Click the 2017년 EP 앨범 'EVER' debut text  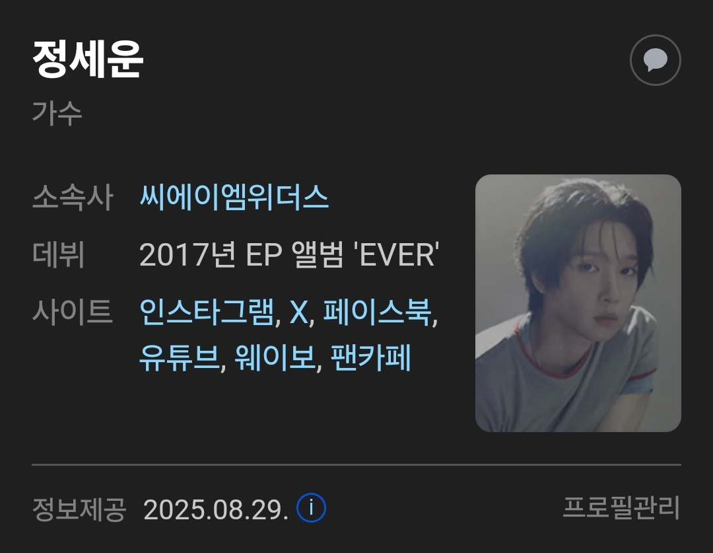click(x=289, y=254)
